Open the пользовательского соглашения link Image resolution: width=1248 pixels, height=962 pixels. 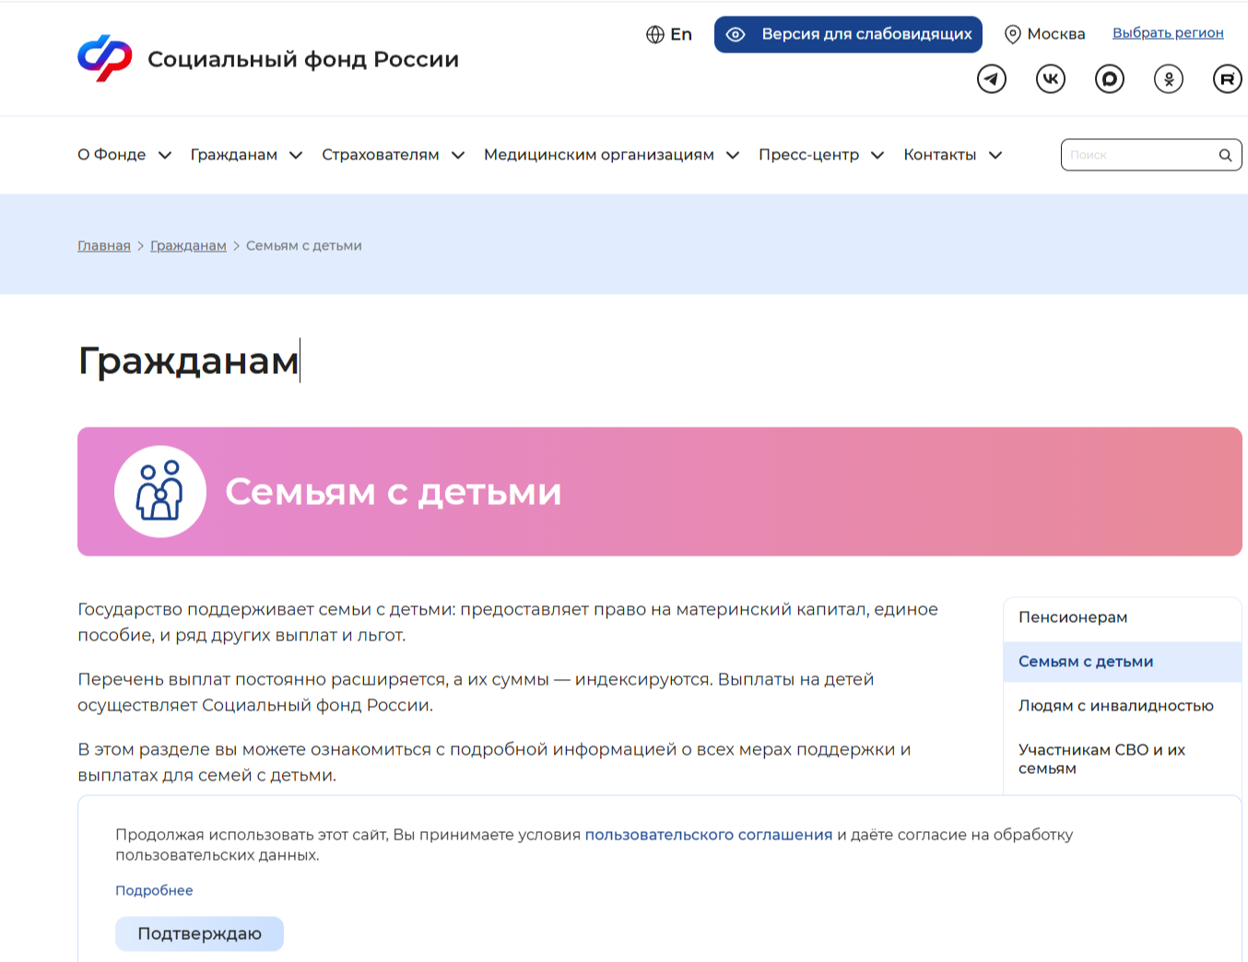(708, 835)
